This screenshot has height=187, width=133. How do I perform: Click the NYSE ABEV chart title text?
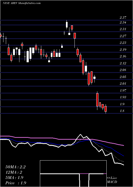pos(22,3)
